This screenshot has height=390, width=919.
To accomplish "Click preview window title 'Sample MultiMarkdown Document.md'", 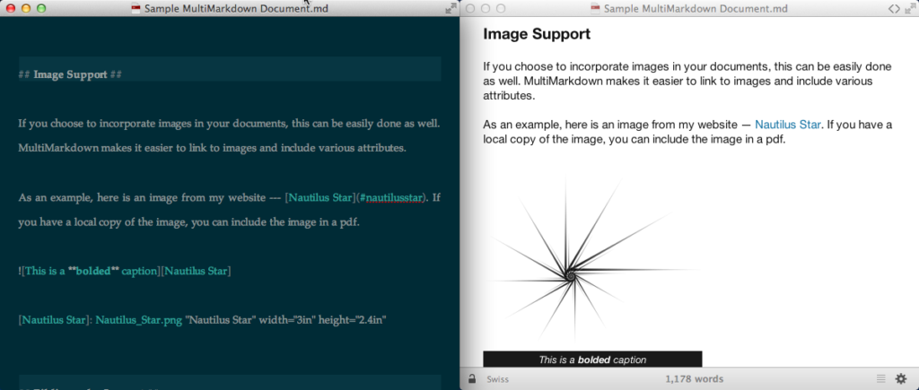I will tap(696, 8).
